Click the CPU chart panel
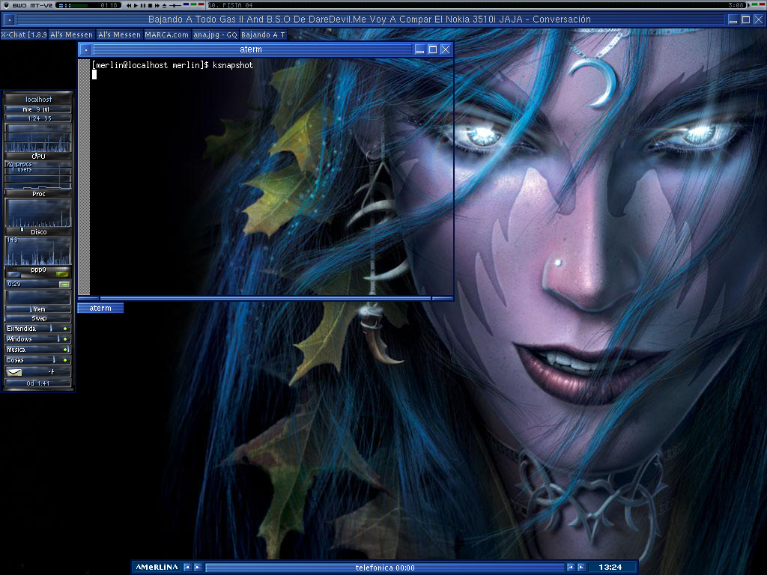 pyautogui.click(x=38, y=139)
